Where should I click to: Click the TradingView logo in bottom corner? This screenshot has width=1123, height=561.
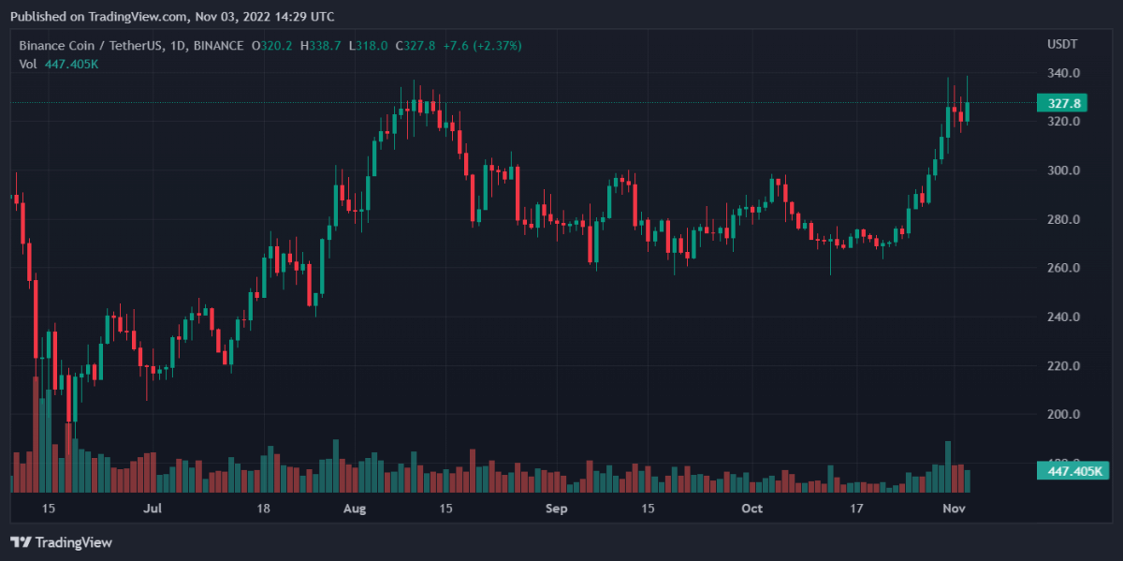(61, 542)
